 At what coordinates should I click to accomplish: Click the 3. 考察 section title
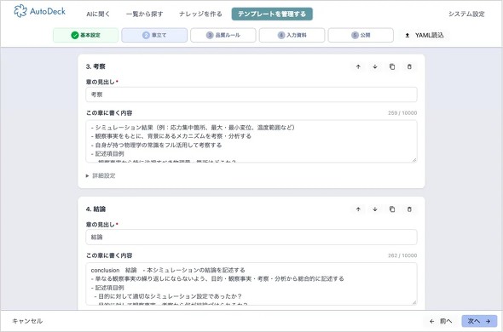coord(95,66)
